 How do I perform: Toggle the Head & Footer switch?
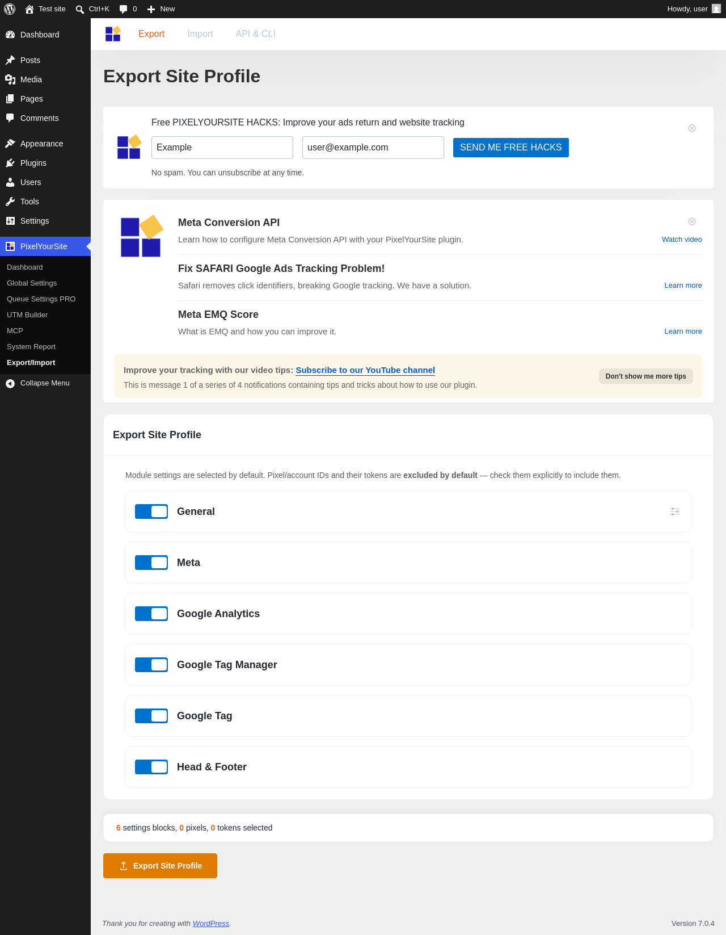tap(151, 767)
